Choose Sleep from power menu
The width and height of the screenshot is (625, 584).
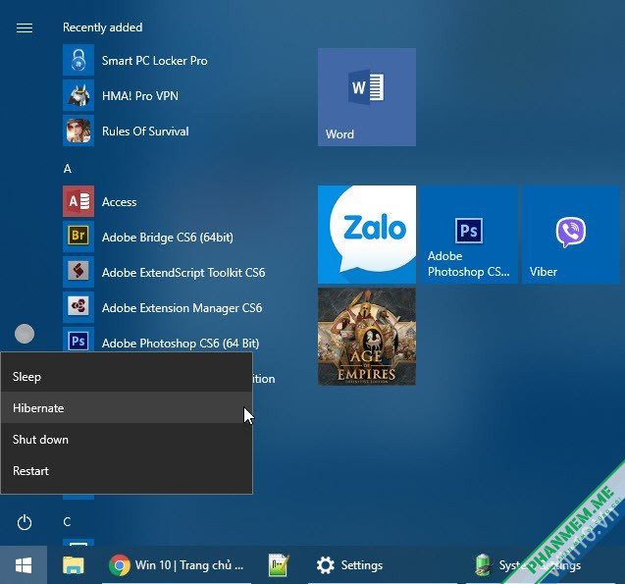tap(127, 377)
